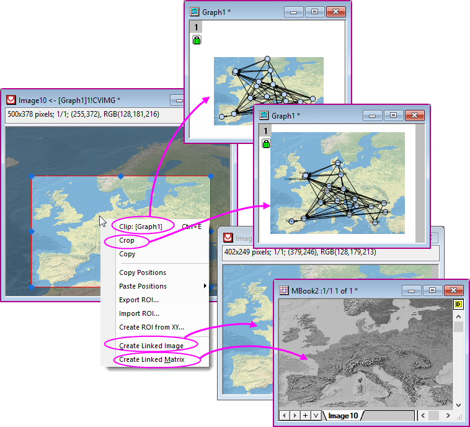Click grayscale matrix image in MBook2

[x=366, y=354]
